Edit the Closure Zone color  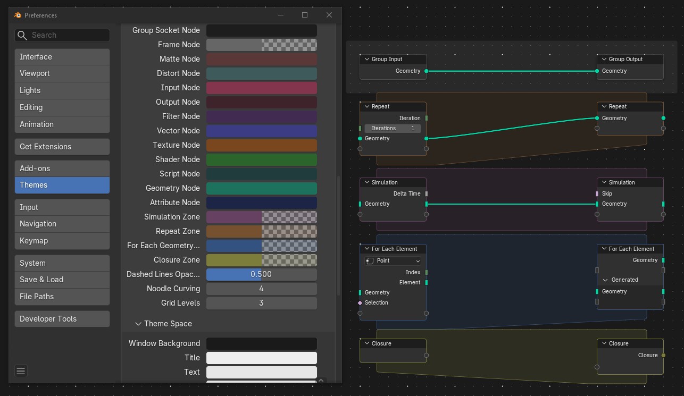point(262,260)
